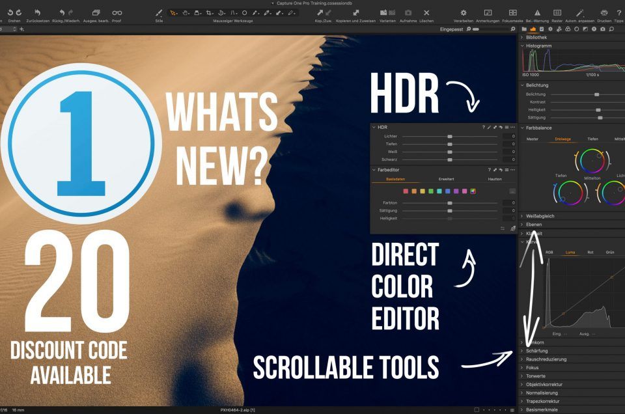Open the Tipps question mark icon
Image resolution: width=625 pixels, height=414 pixels.
click(619, 13)
